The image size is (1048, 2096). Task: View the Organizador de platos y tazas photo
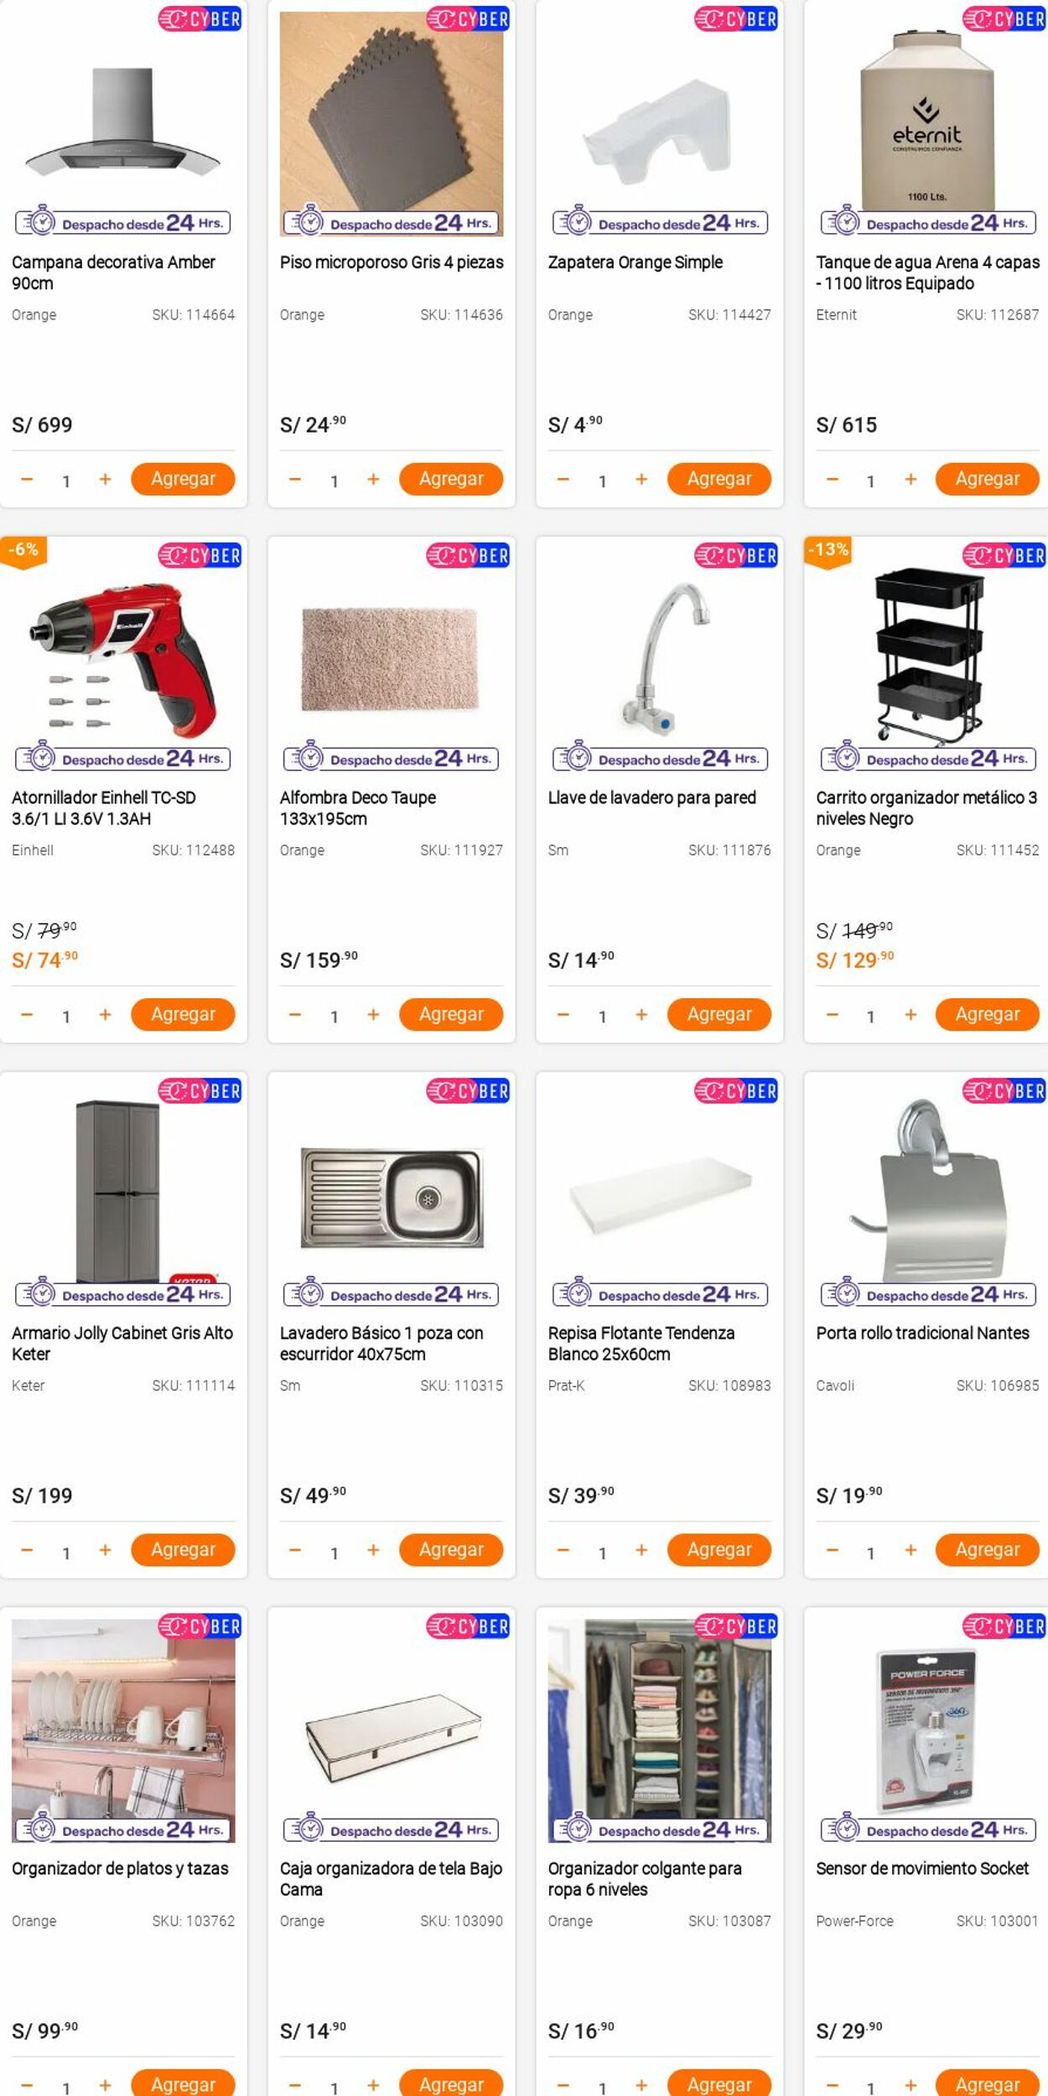[x=123, y=1729]
